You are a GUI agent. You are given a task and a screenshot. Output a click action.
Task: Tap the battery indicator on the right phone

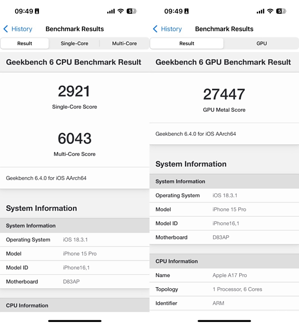click(281, 11)
